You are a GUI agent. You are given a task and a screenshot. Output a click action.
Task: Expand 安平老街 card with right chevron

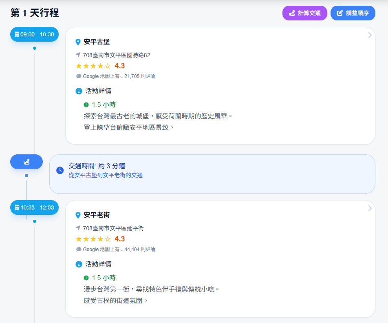point(370,208)
